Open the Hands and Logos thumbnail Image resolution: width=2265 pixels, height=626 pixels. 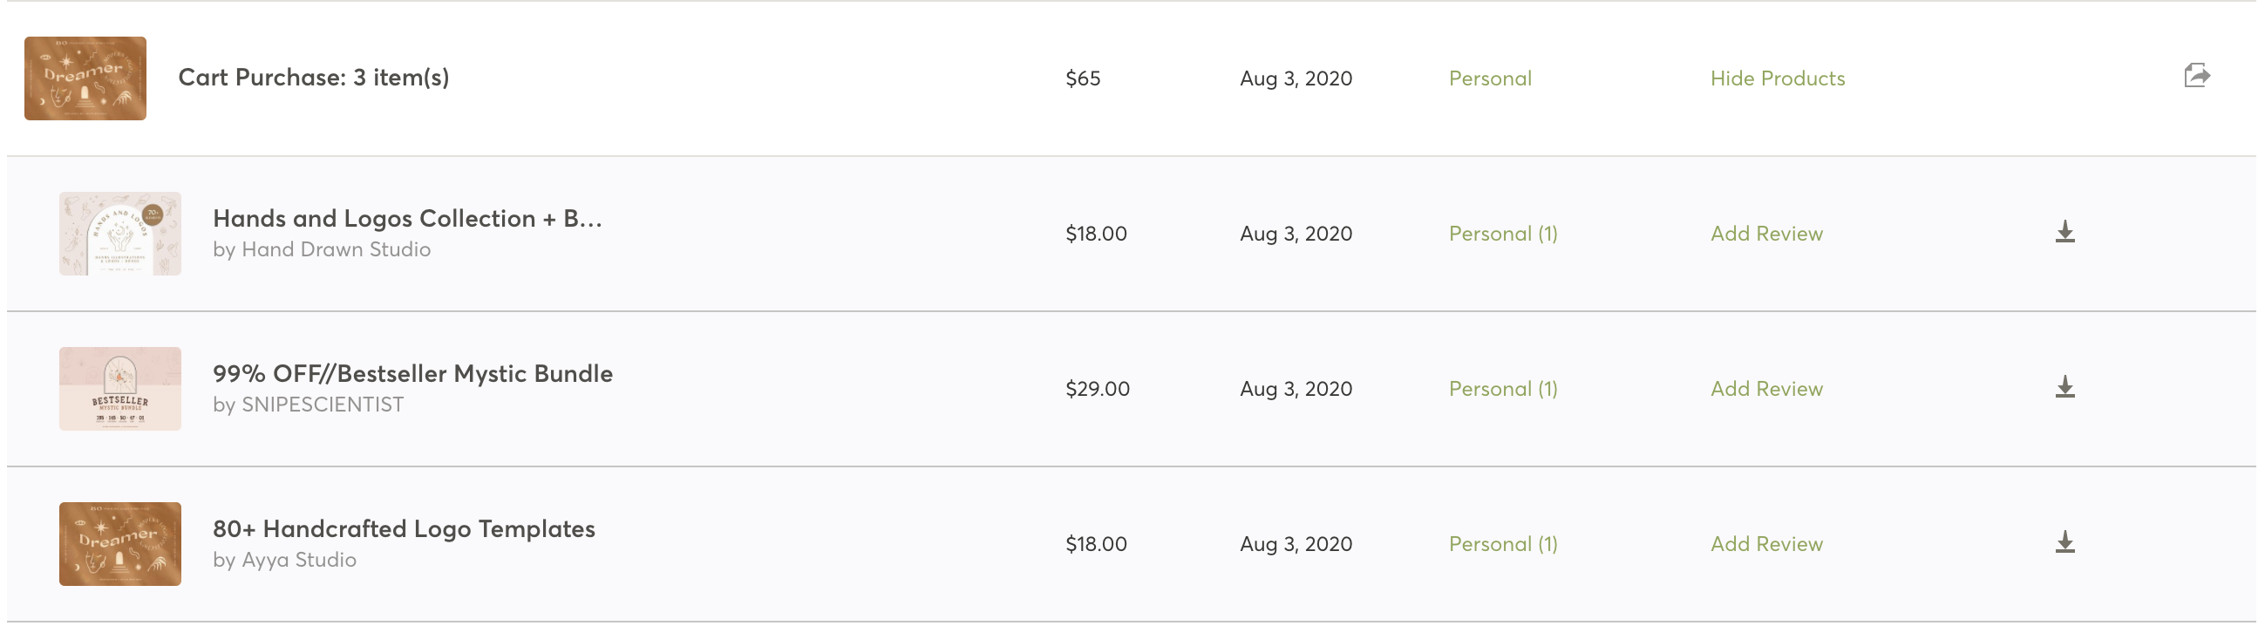(120, 234)
